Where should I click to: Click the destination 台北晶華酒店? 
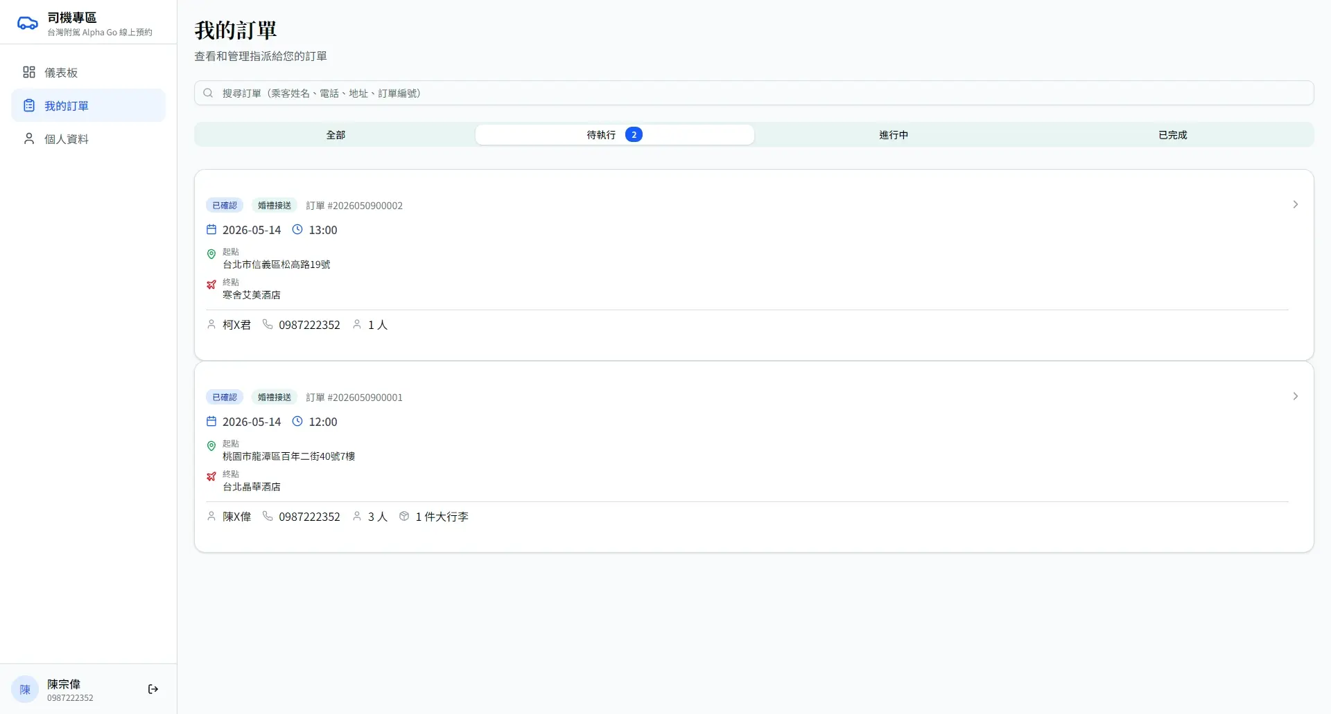252,487
